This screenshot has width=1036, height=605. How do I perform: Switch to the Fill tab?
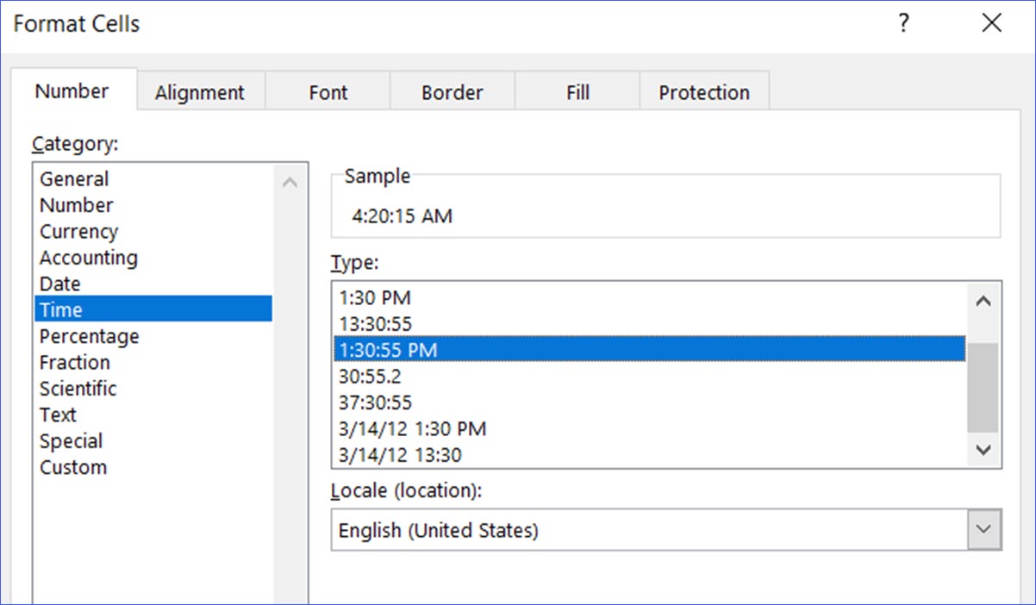click(x=577, y=91)
